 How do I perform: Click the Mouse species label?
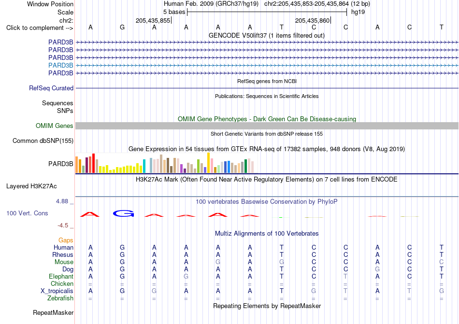[x=64, y=262]
